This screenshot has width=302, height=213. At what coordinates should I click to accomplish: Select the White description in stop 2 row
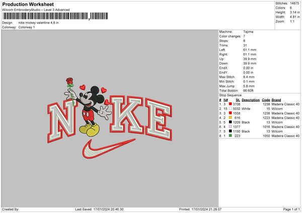(x=246, y=109)
